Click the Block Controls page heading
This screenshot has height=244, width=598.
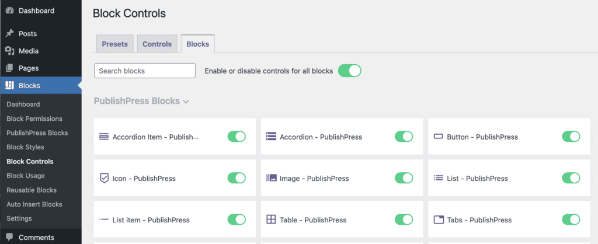tap(129, 14)
